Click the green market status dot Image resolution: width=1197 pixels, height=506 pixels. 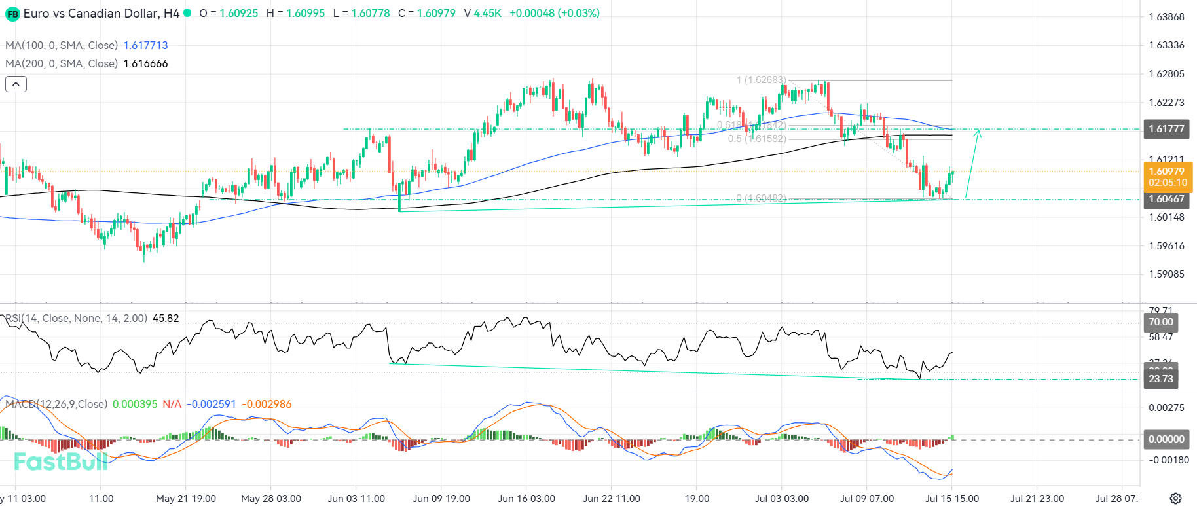point(187,12)
